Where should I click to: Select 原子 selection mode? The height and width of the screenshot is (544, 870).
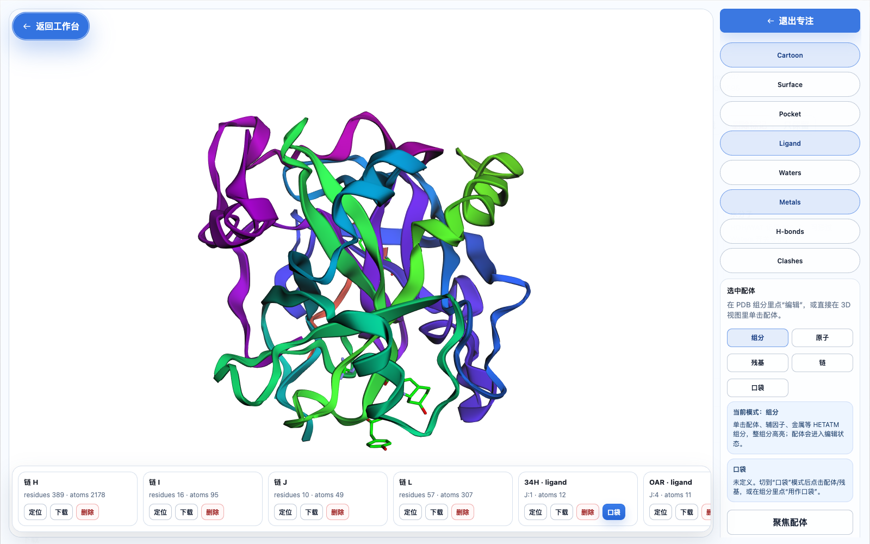click(822, 338)
